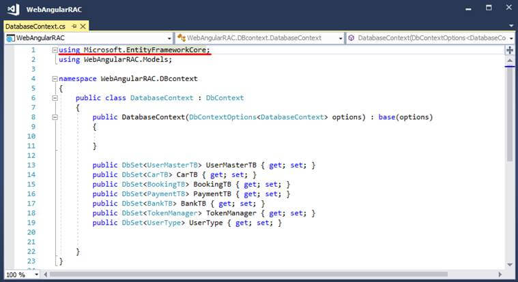This screenshot has height=282, width=518.
Task: Click line number 20 in the gutter
Action: coord(31,232)
